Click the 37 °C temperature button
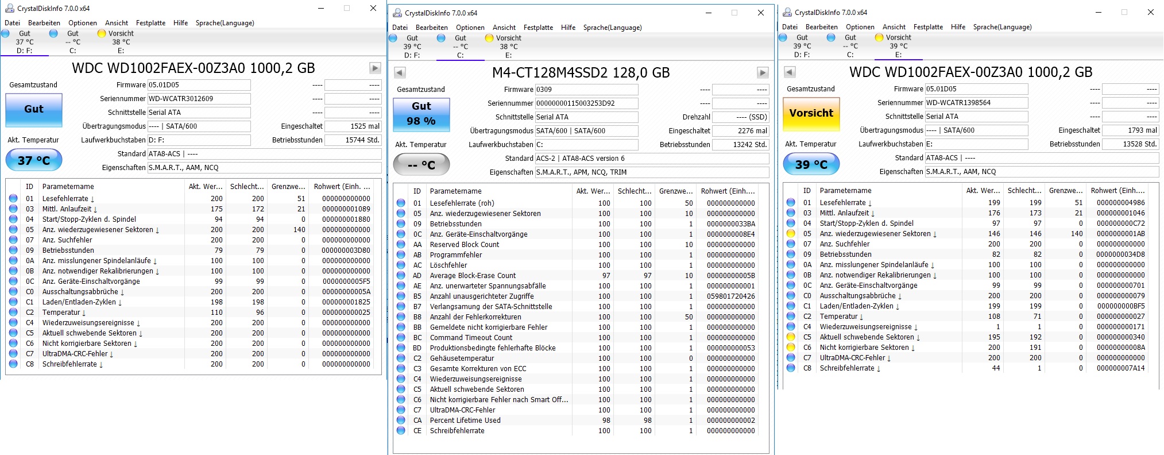The width and height of the screenshot is (1164, 455). [x=34, y=160]
